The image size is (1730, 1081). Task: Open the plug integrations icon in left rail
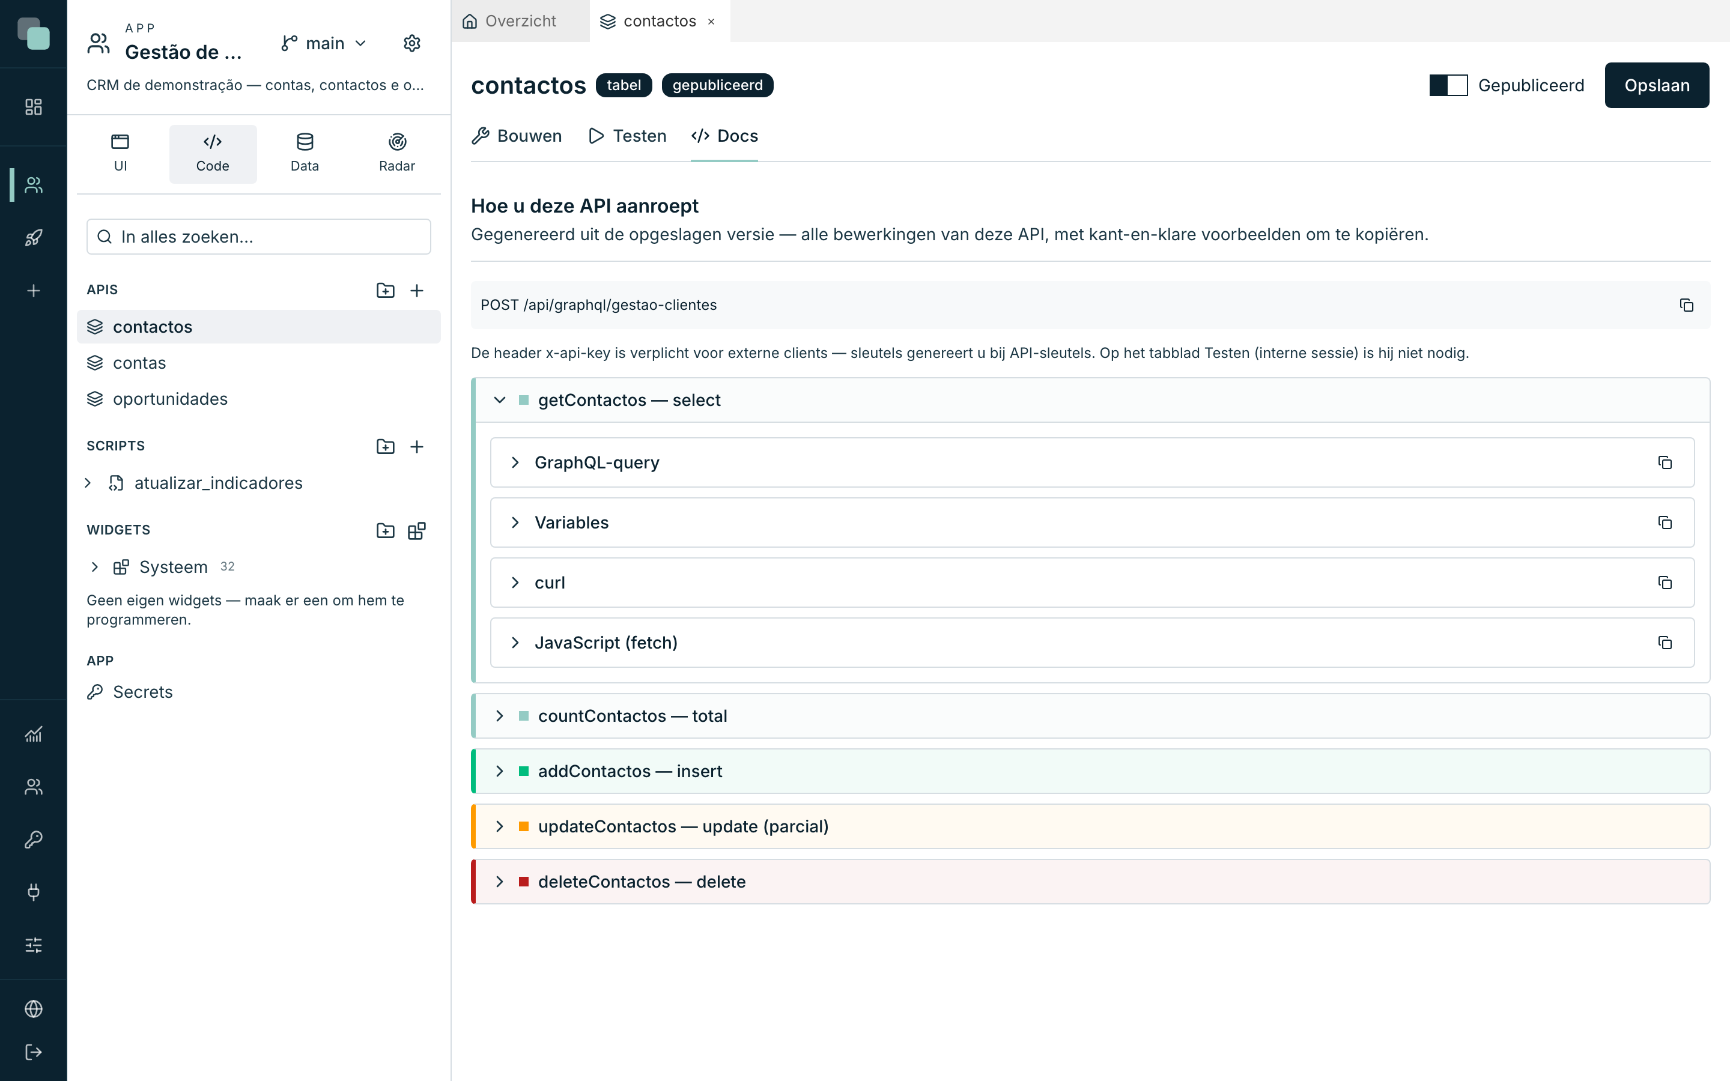coord(34,892)
